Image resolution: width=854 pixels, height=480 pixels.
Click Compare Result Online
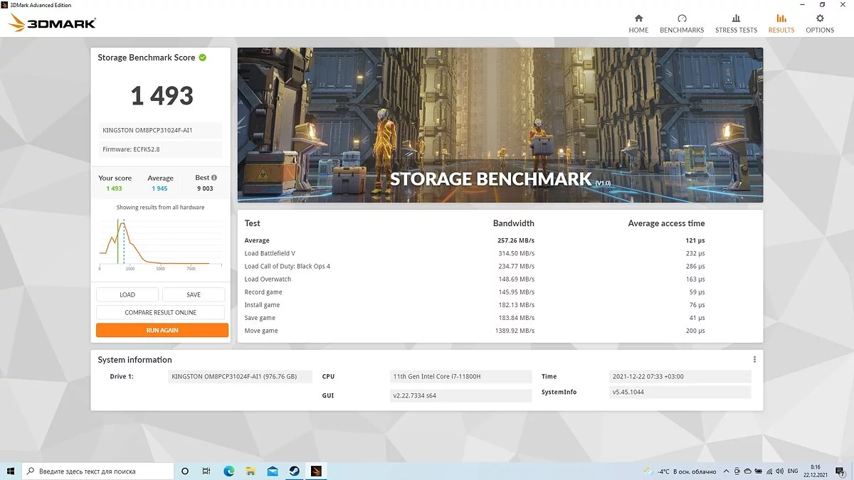click(x=161, y=313)
